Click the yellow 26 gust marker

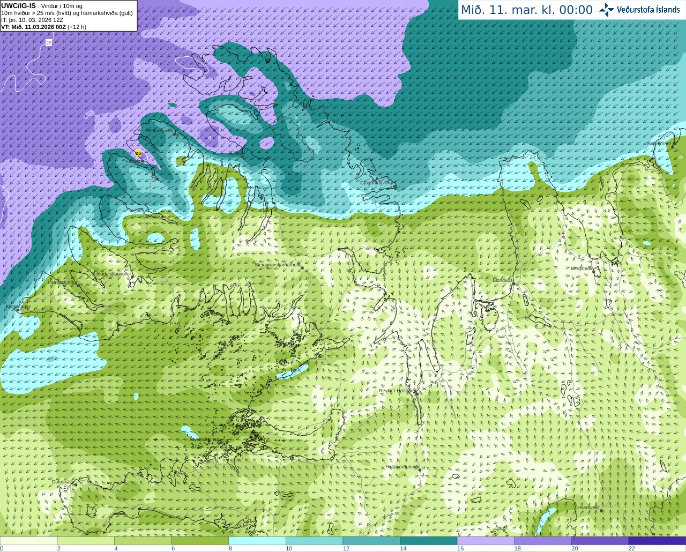[138, 153]
